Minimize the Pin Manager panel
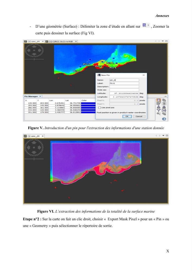The image size is (192, 271). click(x=166, y=96)
